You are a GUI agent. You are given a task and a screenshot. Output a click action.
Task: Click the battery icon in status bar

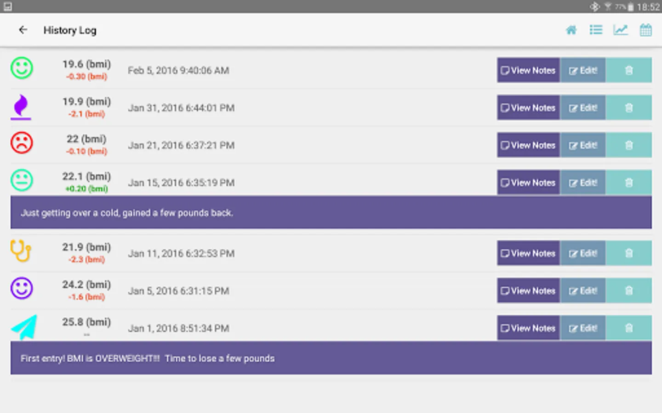pos(631,7)
